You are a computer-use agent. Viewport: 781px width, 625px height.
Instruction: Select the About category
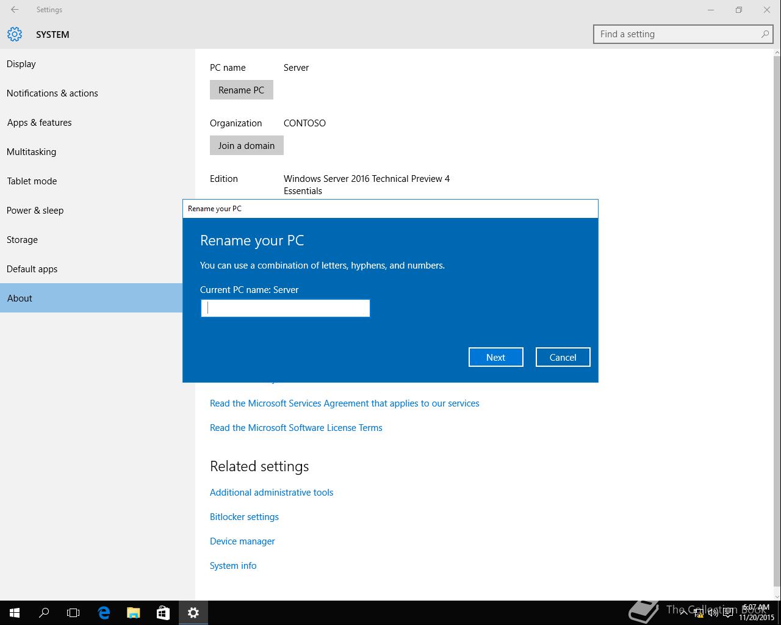92,298
